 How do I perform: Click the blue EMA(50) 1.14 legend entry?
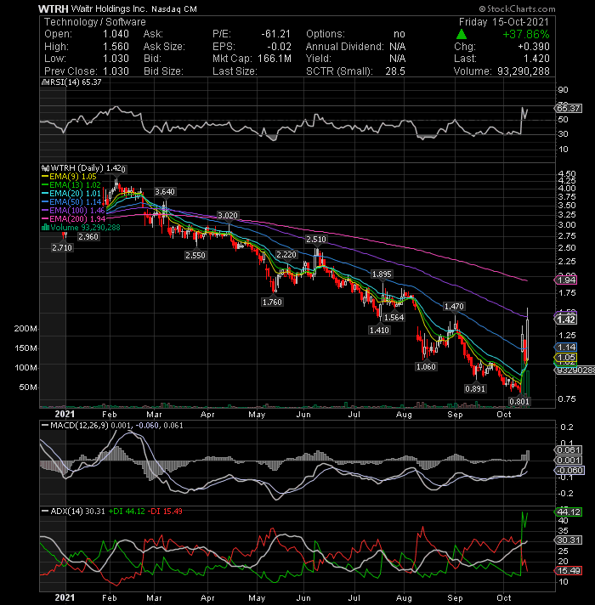[x=71, y=201]
